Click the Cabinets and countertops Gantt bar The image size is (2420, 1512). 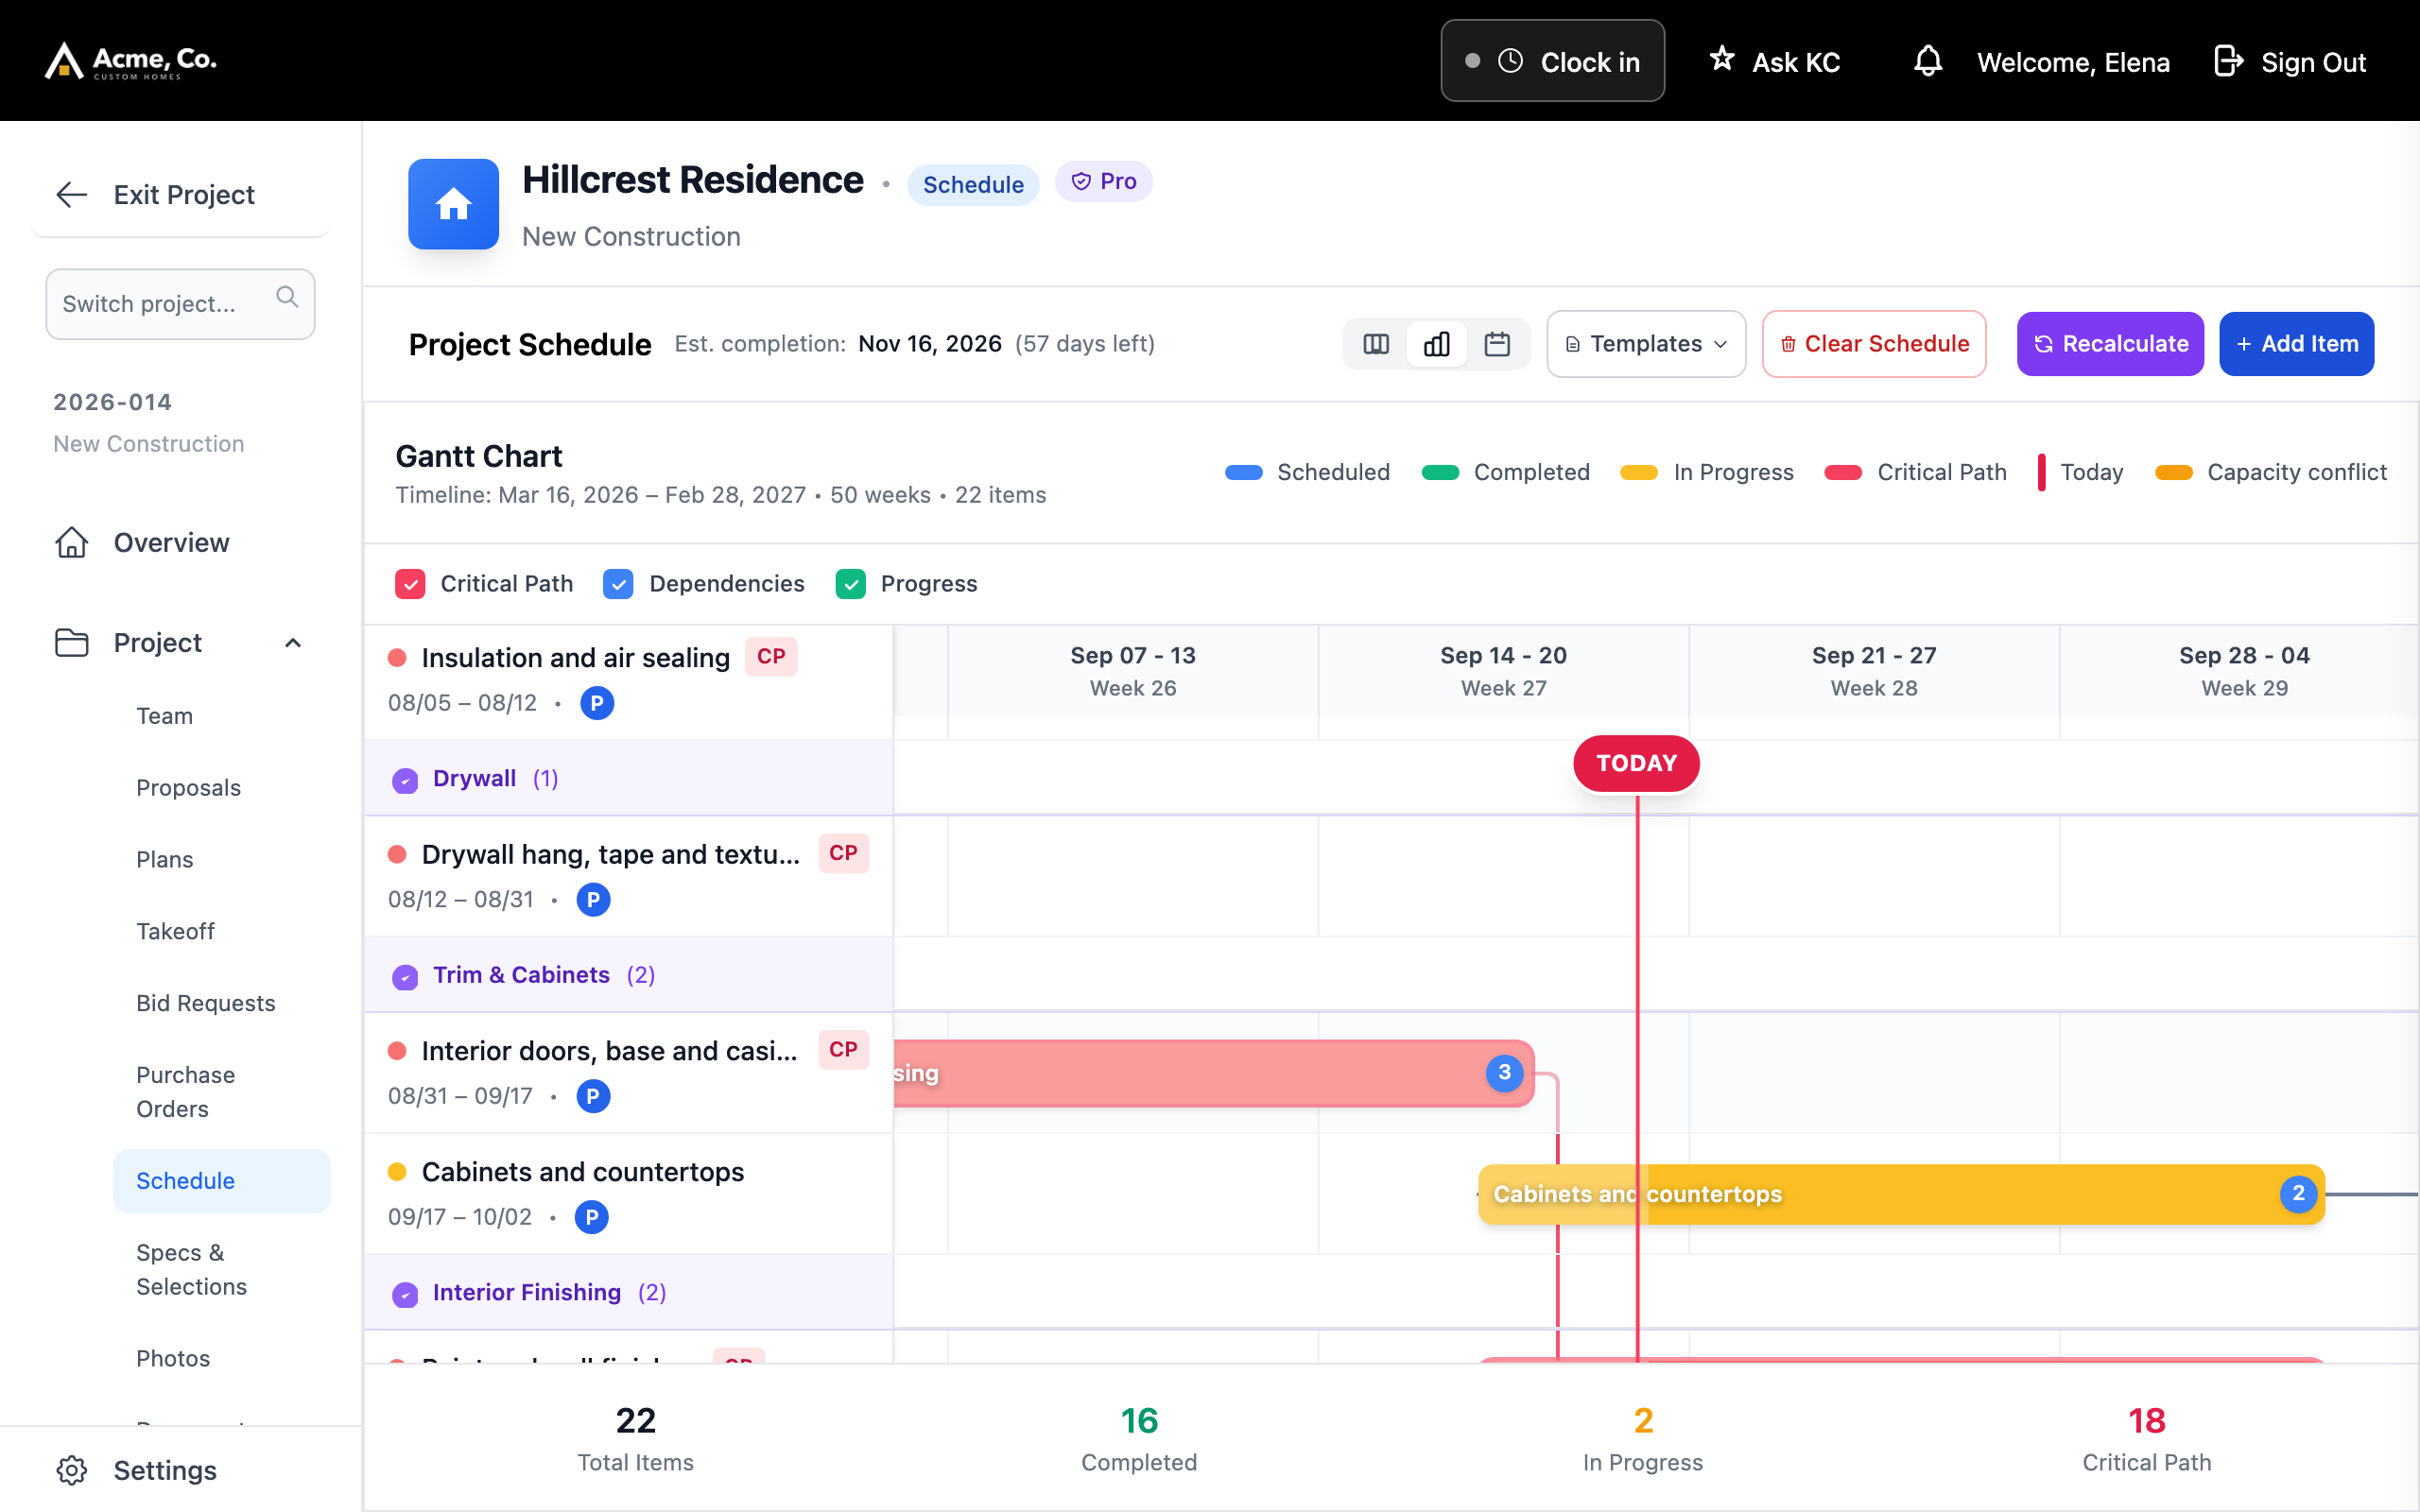tap(1901, 1194)
